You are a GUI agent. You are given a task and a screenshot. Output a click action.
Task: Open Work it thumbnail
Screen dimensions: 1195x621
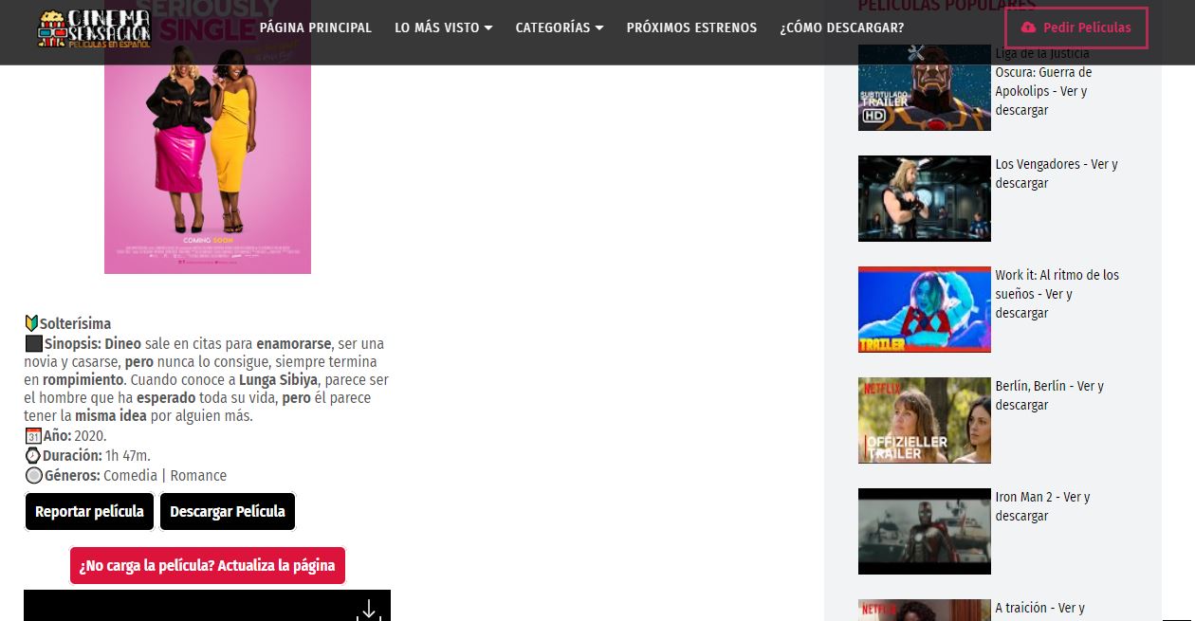pyautogui.click(x=925, y=309)
